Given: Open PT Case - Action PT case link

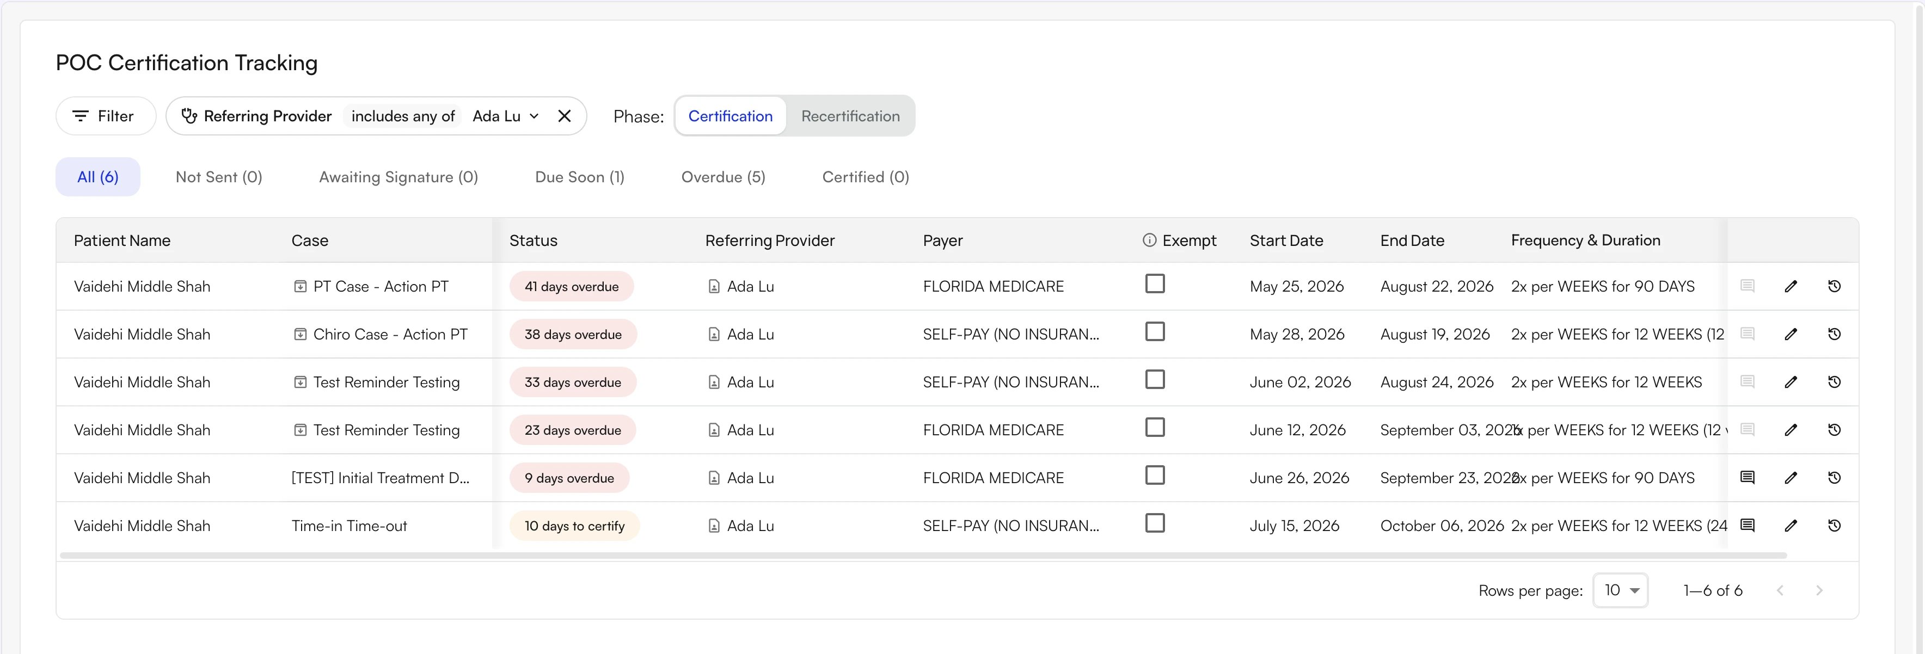Looking at the screenshot, I should (381, 287).
